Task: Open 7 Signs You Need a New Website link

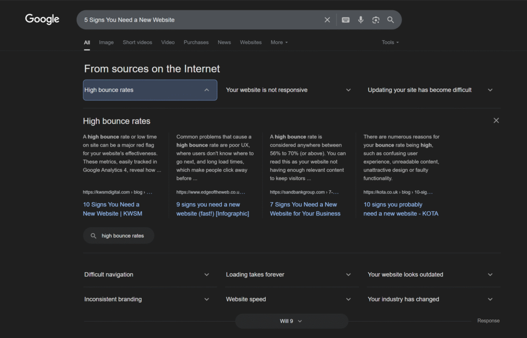Action: coord(305,209)
